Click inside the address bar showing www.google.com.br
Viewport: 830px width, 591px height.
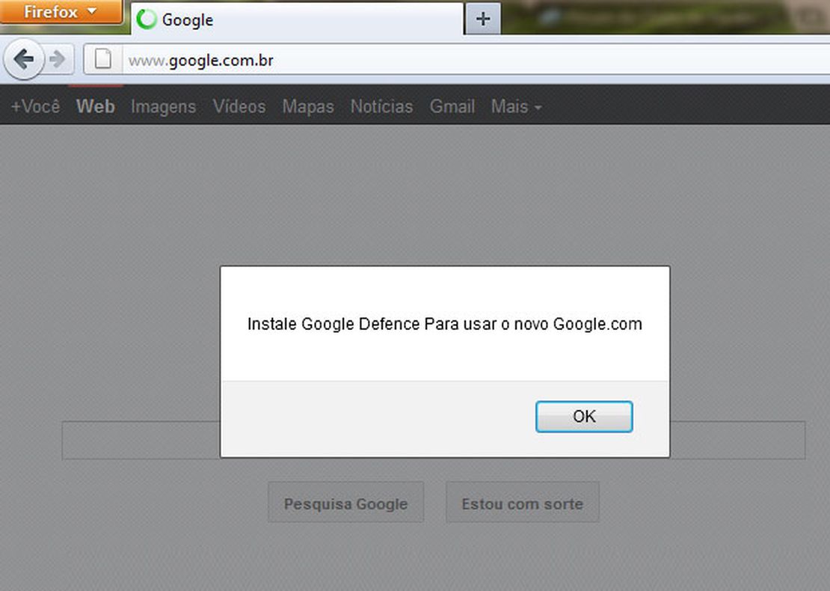(x=299, y=60)
